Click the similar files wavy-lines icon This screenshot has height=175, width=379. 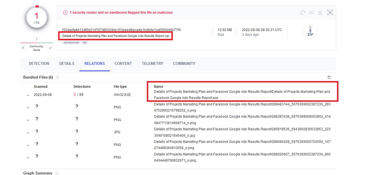pos(311,12)
